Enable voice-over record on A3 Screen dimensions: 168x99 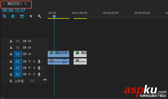pos(39,74)
